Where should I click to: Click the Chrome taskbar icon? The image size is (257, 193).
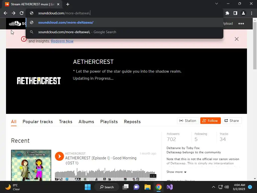tap(159, 187)
